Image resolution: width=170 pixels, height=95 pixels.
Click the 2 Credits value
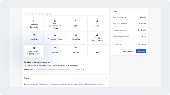tap(143, 17)
